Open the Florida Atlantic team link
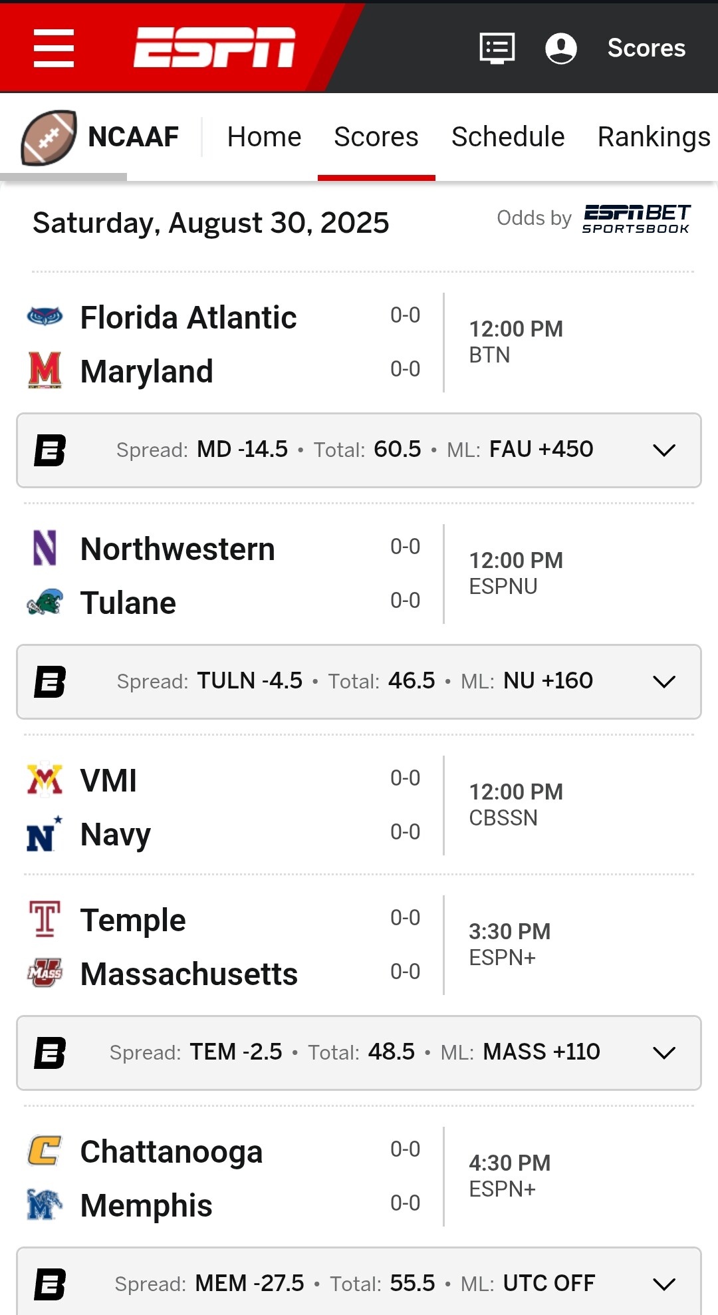The width and height of the screenshot is (718, 1315). [x=188, y=317]
